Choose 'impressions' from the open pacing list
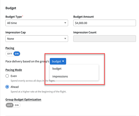Screen dimensions: 139x116 (x=74, y=76)
